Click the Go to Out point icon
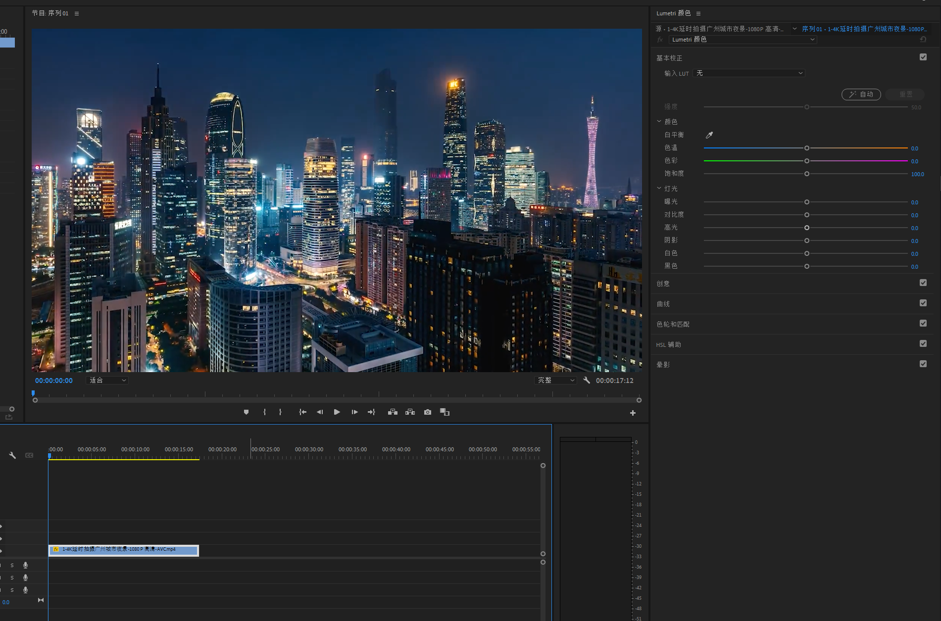941x621 pixels. [x=371, y=412]
